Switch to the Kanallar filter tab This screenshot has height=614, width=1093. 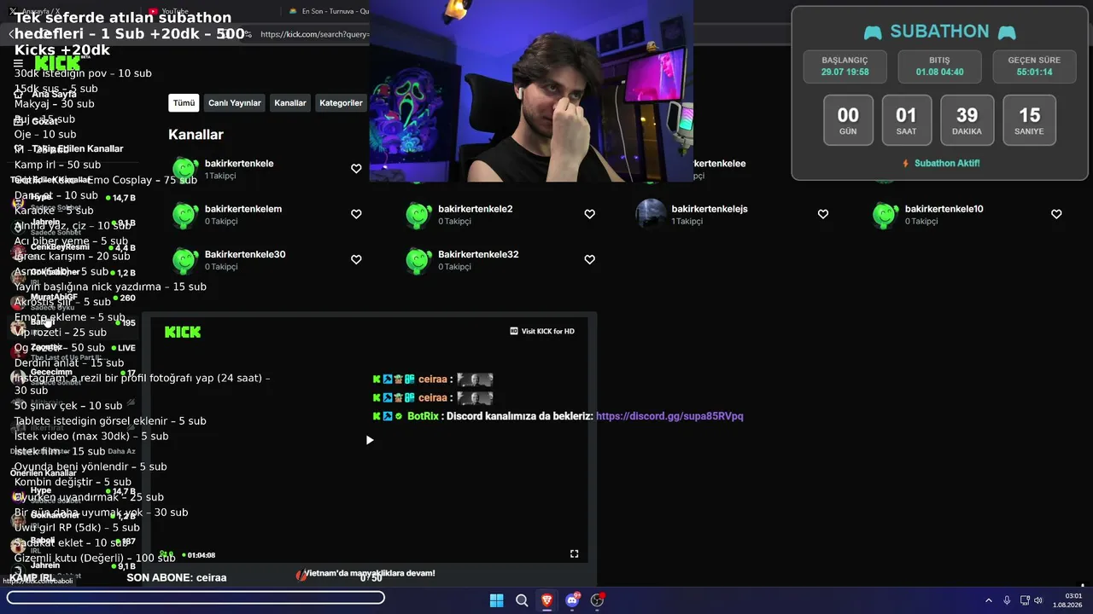290,103
